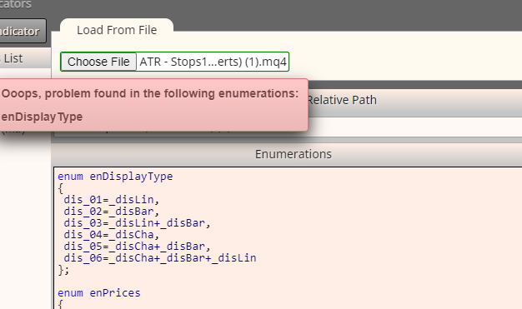This screenshot has height=309, width=522.
Task: Click the red Ooops error message popup
Action: click(x=153, y=105)
